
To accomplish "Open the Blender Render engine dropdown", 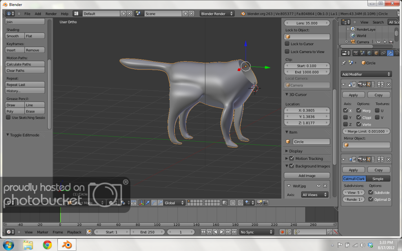I will [x=217, y=14].
